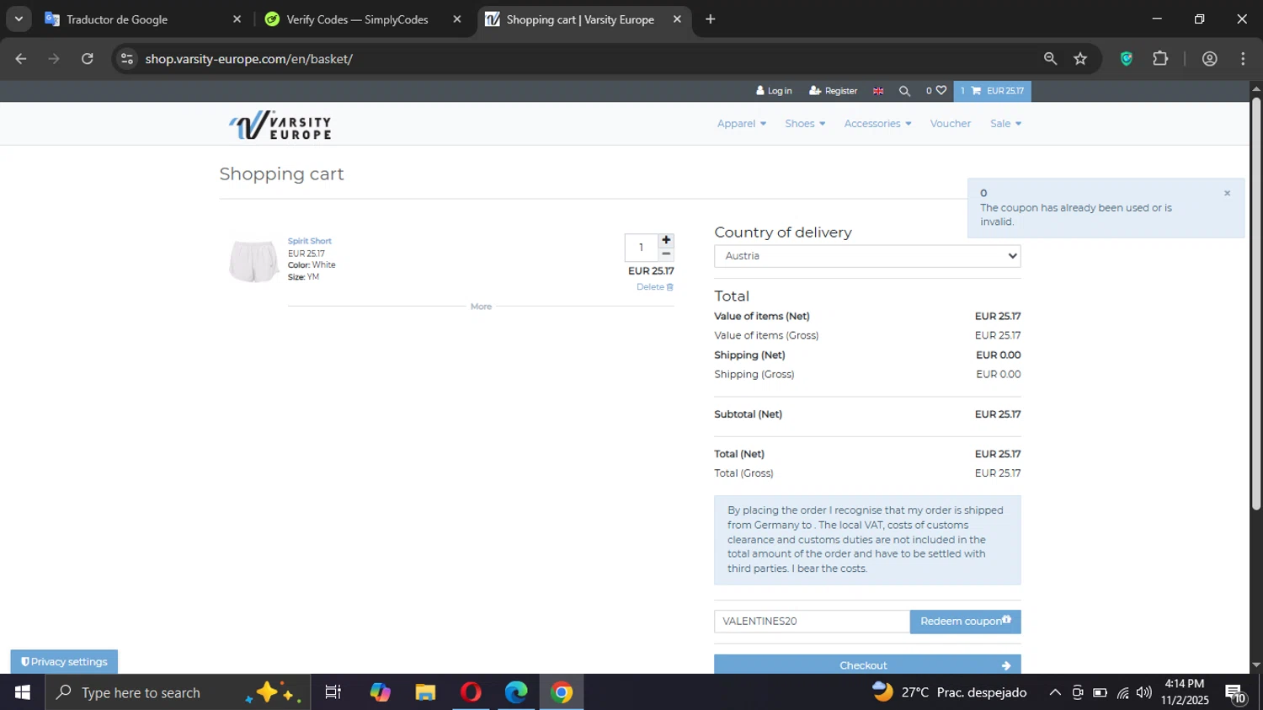Viewport: 1263px width, 710px height.
Task: Click the white Spirit Short thumbnail
Action: coord(253,261)
